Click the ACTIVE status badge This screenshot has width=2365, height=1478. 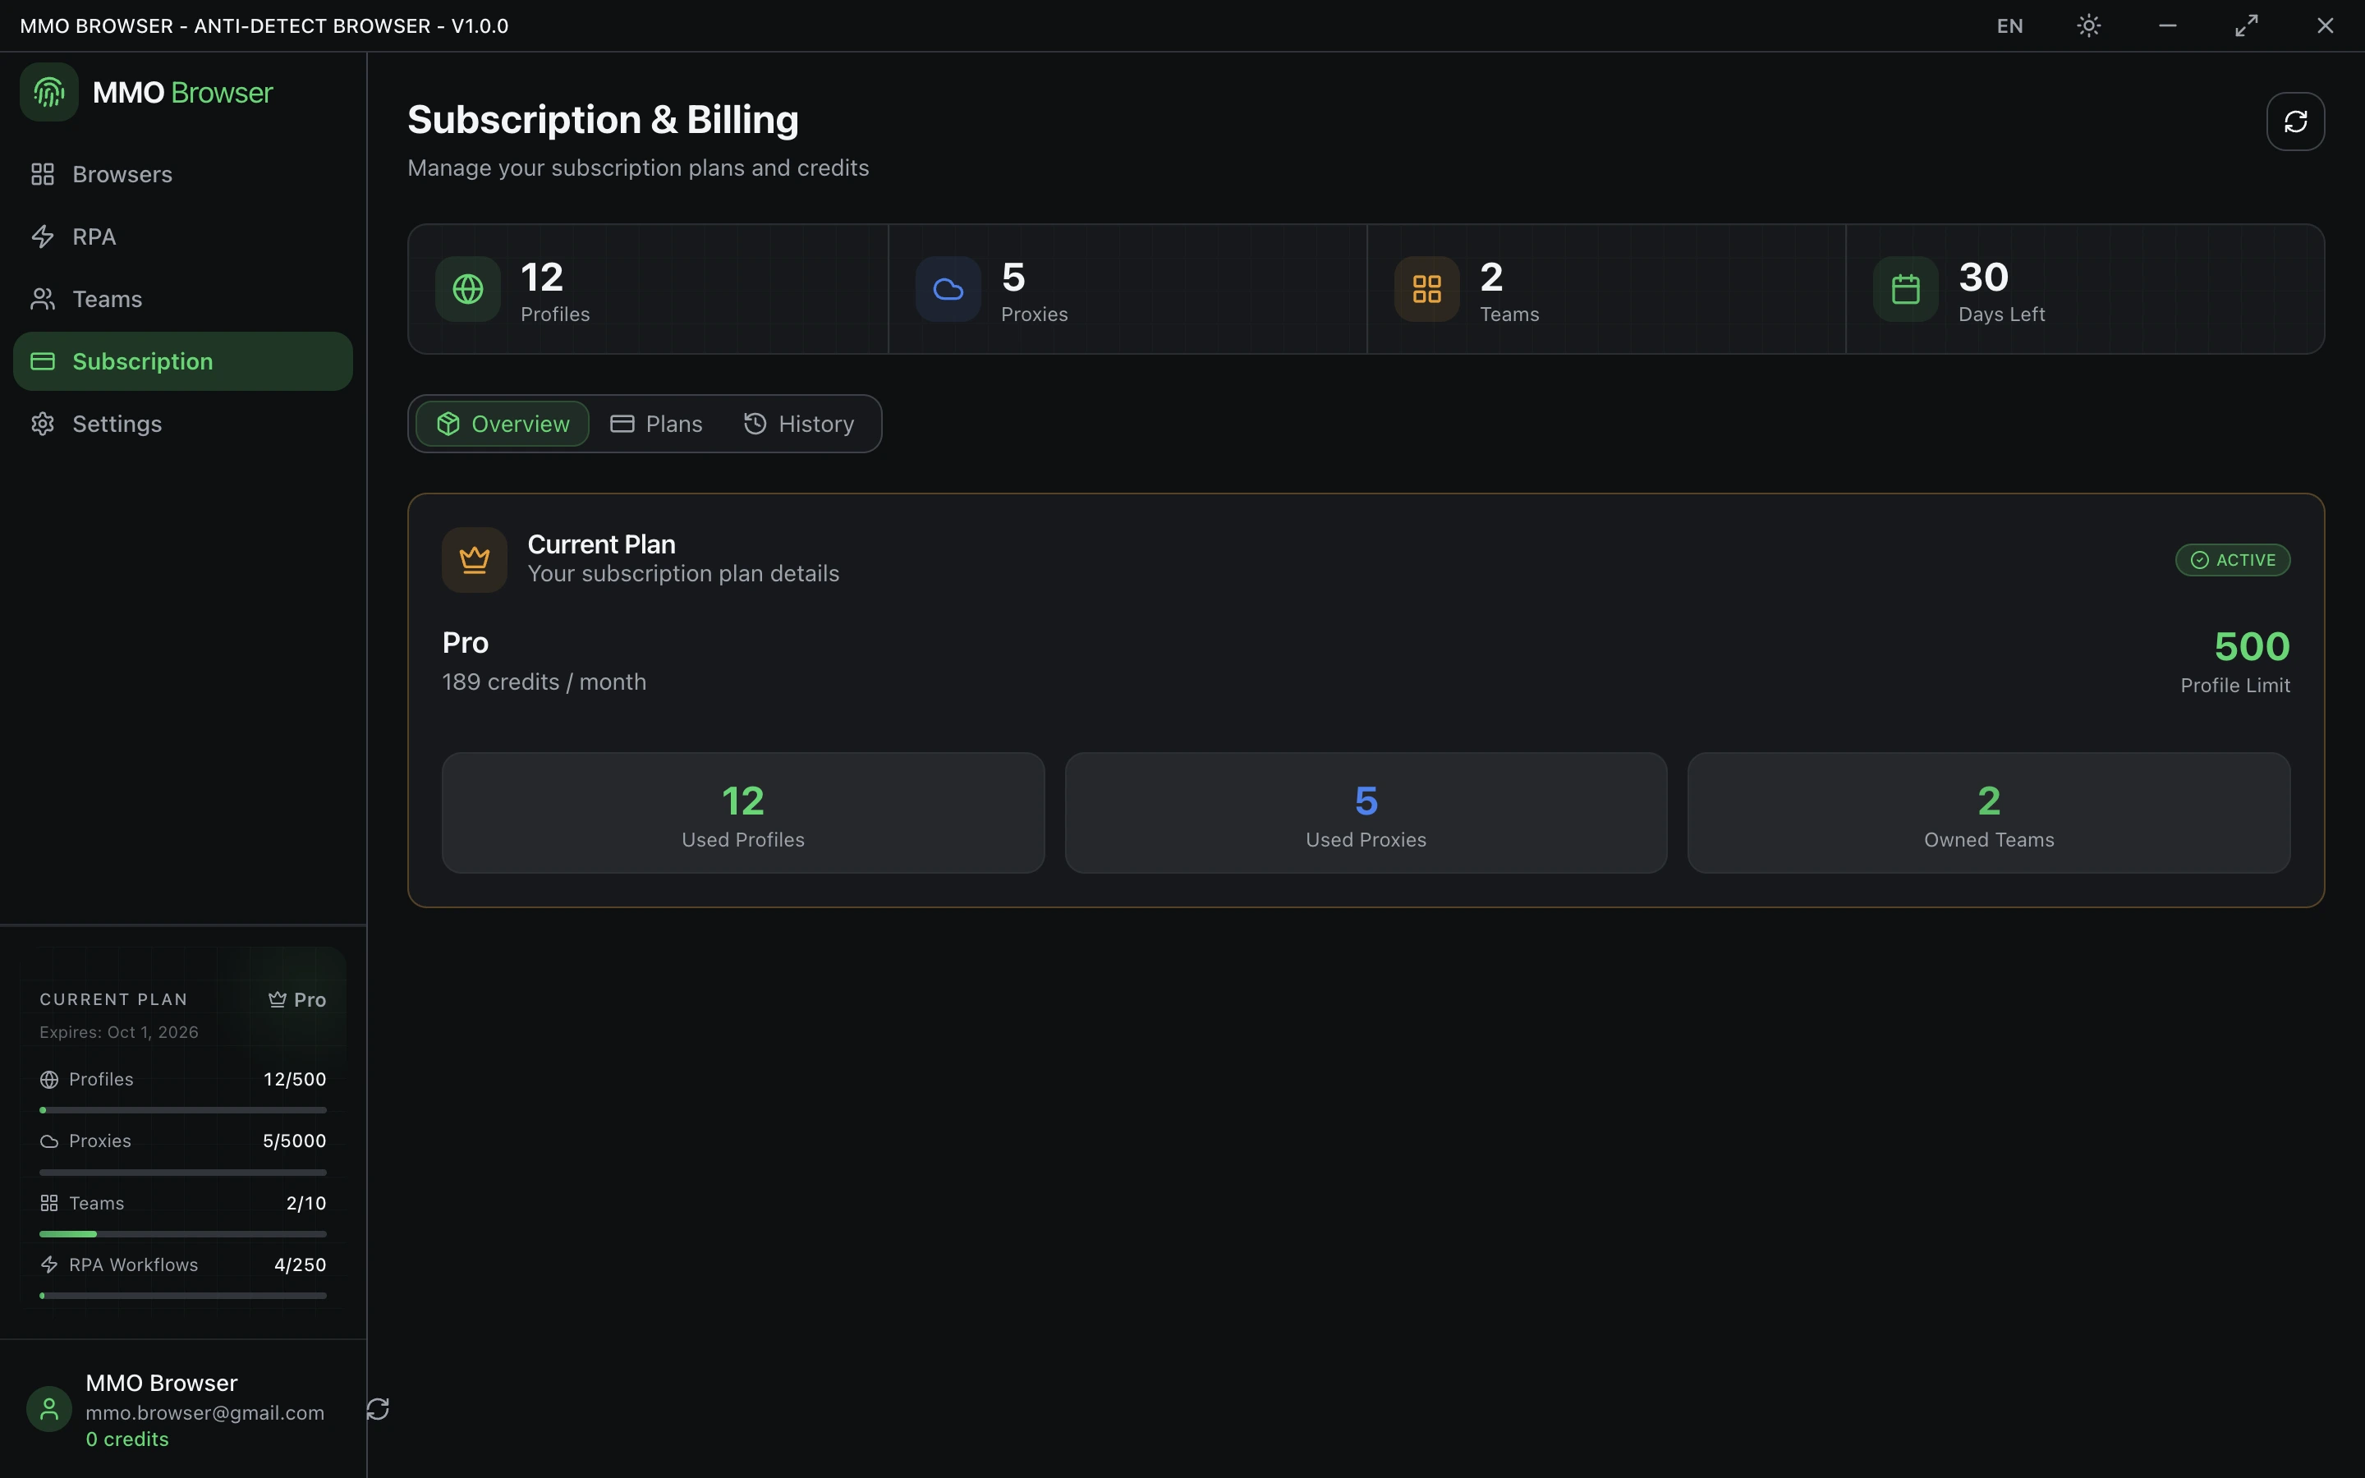(2232, 560)
